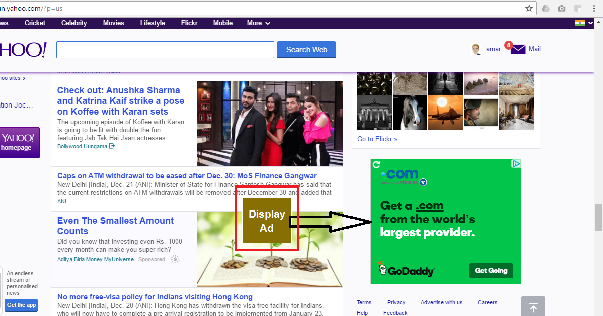Expand the More navigation dropdown
The height and width of the screenshot is (316, 603).
coord(258,23)
